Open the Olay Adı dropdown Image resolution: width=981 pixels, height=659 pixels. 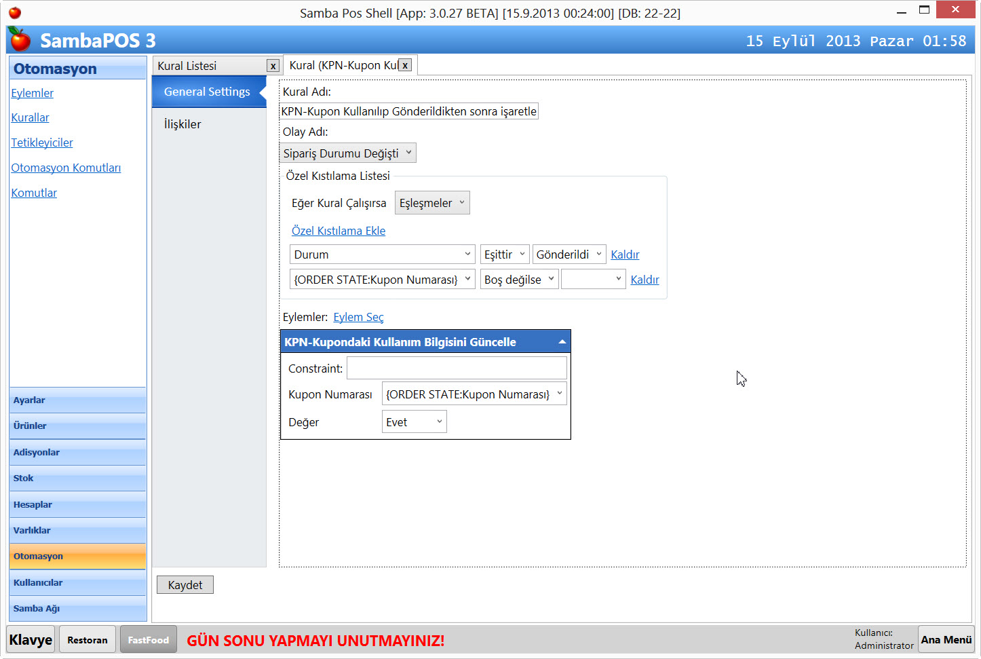348,153
